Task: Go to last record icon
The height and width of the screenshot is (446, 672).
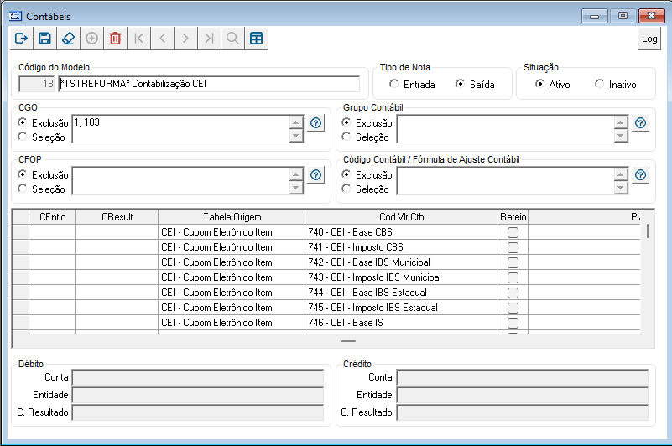Action: 209,39
